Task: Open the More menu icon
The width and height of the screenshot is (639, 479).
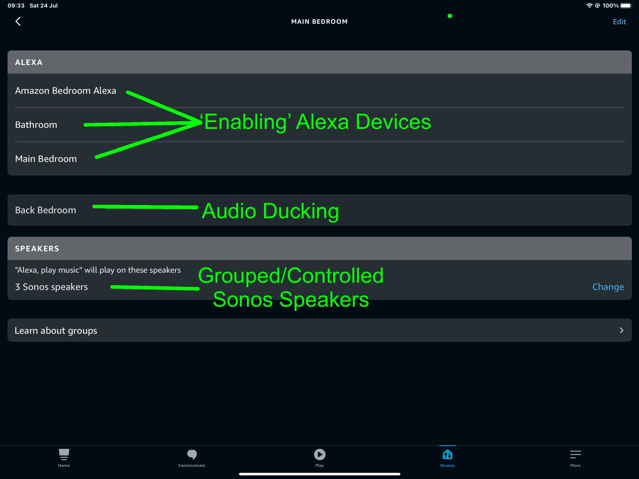Action: click(575, 454)
